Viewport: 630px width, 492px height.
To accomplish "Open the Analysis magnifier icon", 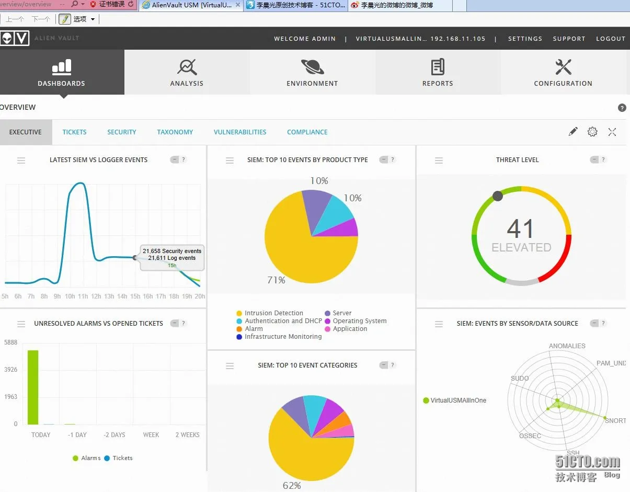I will 187,67.
